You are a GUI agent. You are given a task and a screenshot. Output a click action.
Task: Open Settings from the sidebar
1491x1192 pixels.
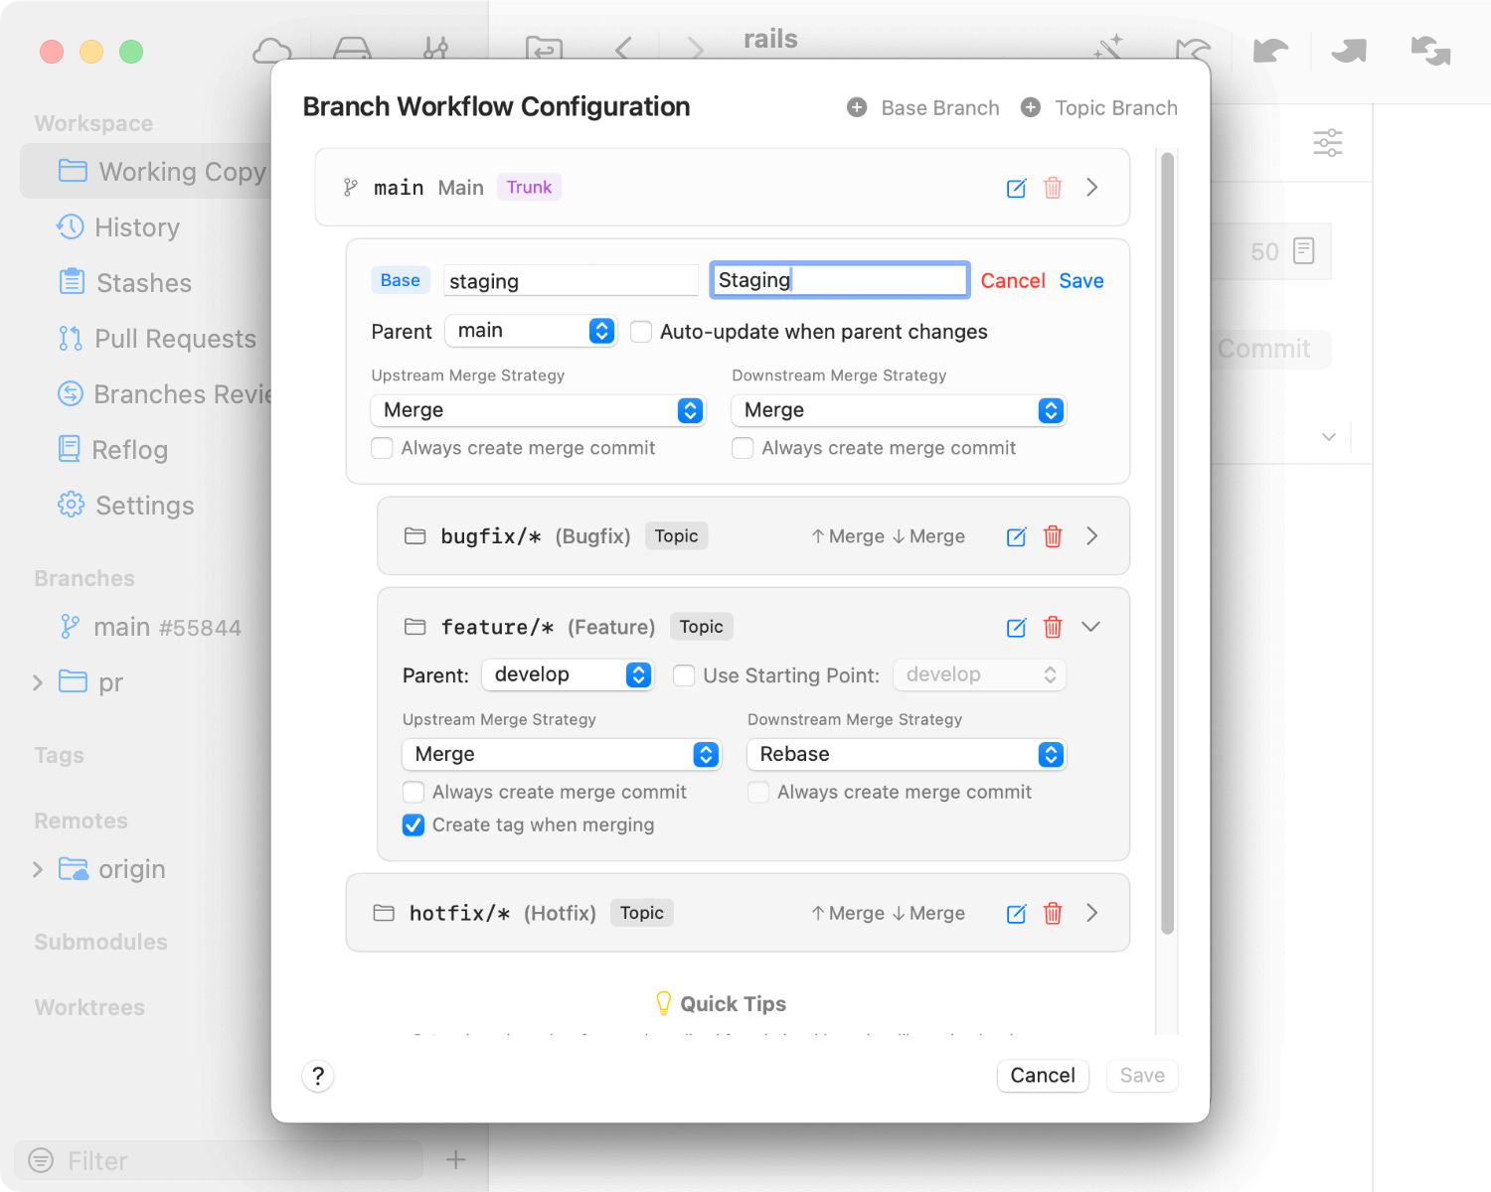pyautogui.click(x=144, y=506)
